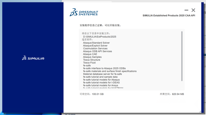Select Abaqus/Explicit Solver entry

(95, 45)
